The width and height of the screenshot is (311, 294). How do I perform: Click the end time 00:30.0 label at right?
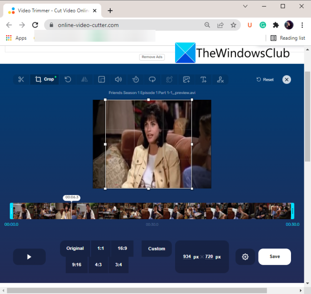pyautogui.click(x=292, y=225)
